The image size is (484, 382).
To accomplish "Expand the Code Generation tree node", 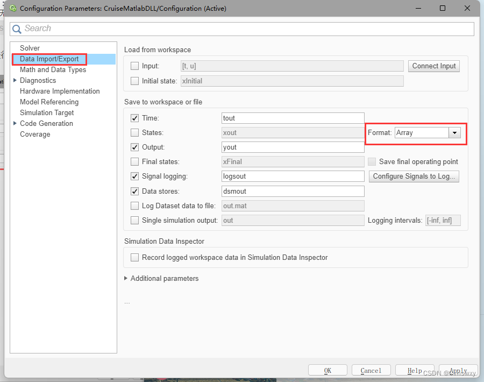I will (x=15, y=123).
